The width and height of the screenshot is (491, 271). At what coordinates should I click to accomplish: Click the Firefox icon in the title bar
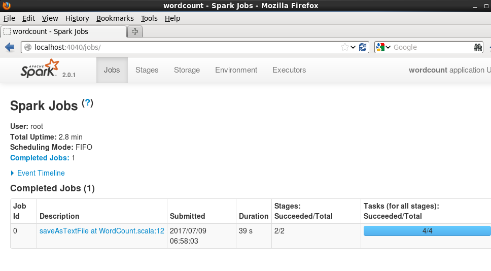pyautogui.click(x=6, y=5)
